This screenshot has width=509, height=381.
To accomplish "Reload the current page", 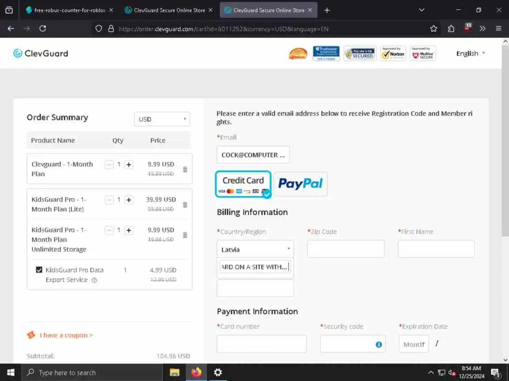I will (x=42, y=29).
